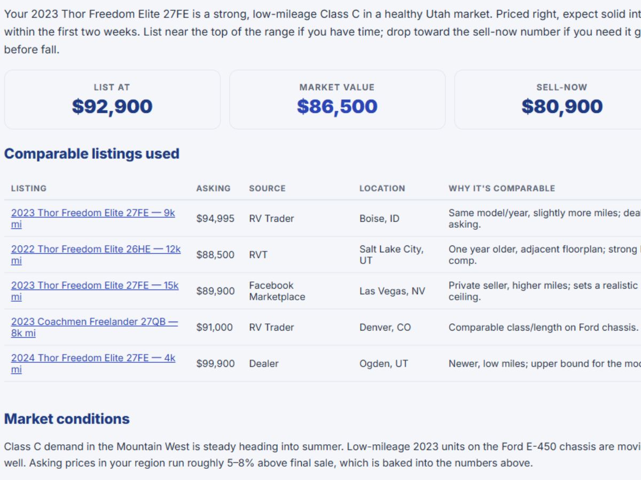Screen dimensions: 641x480
Task: Click the RVT source cell
Action: [x=258, y=255]
